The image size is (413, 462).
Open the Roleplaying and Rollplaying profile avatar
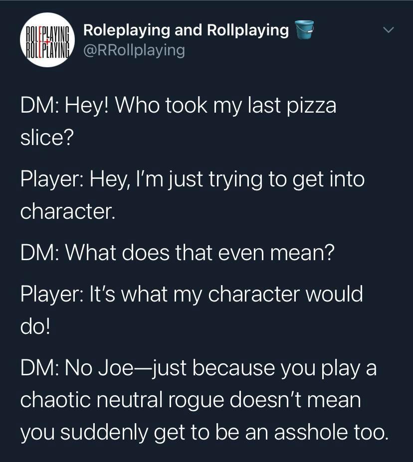46,40
